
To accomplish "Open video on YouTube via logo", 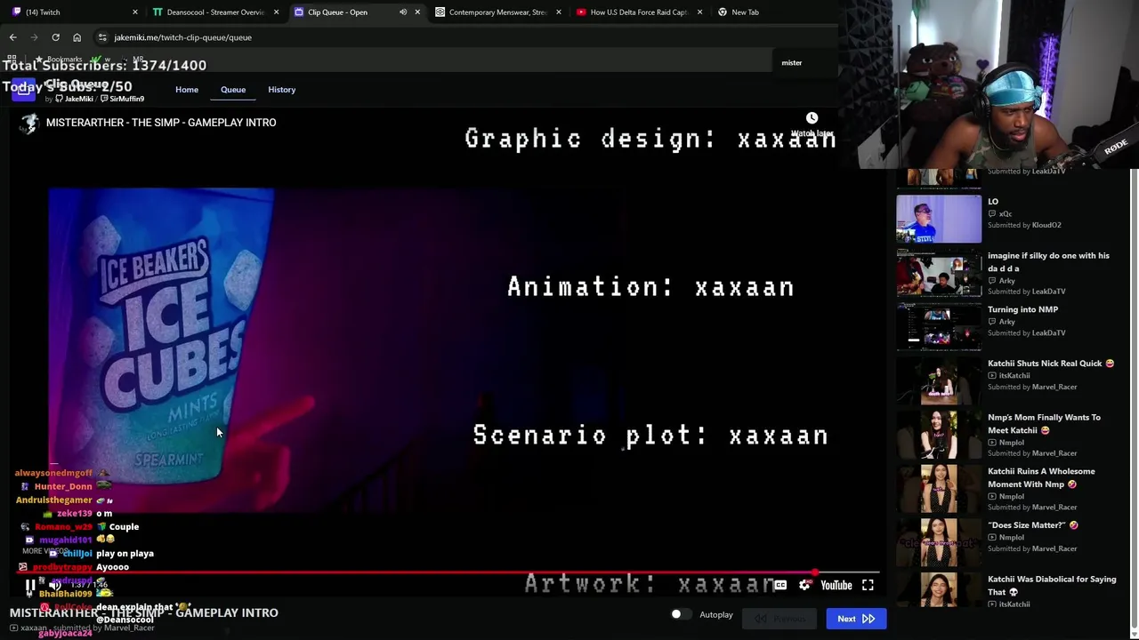I will point(836,585).
